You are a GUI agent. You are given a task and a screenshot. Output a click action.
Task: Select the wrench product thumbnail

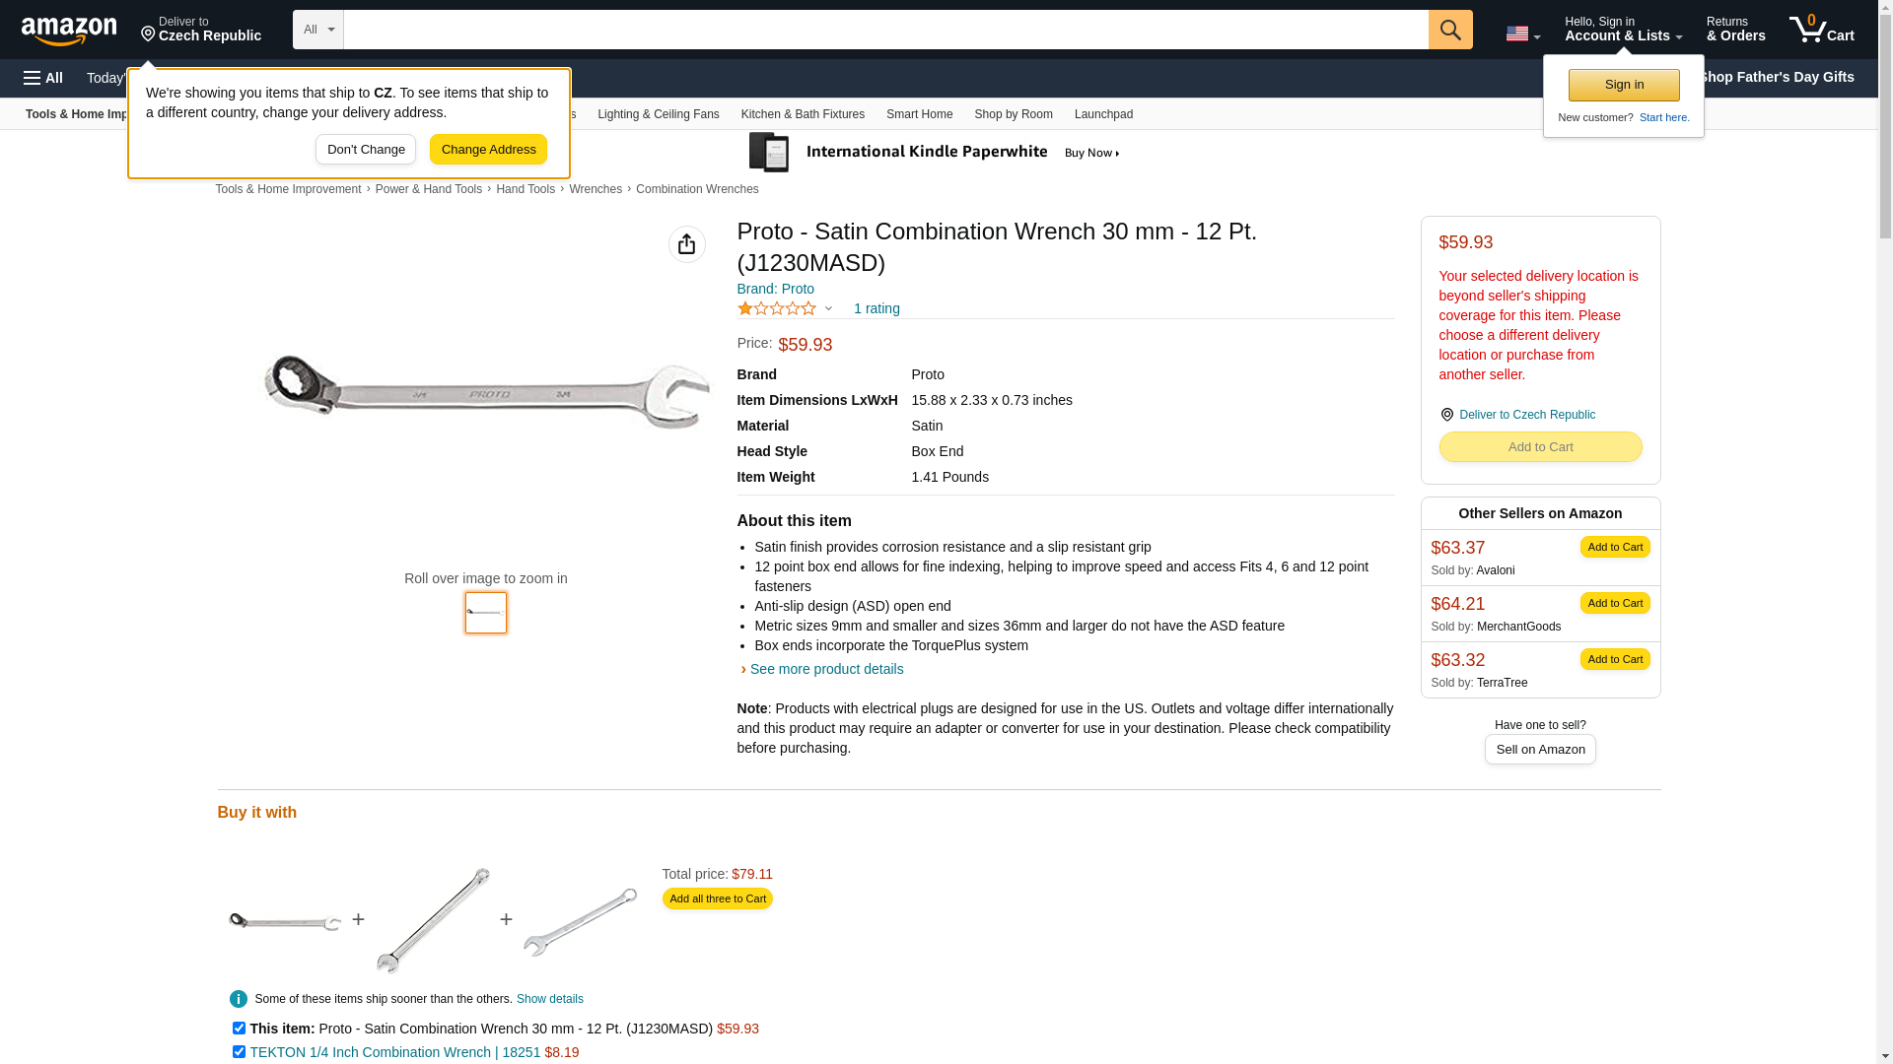coord(485,613)
